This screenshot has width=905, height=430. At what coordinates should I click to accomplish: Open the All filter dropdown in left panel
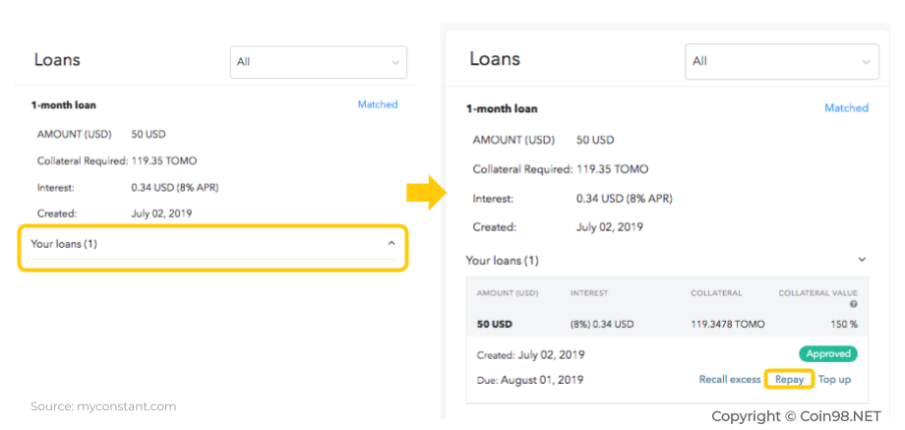pos(319,62)
